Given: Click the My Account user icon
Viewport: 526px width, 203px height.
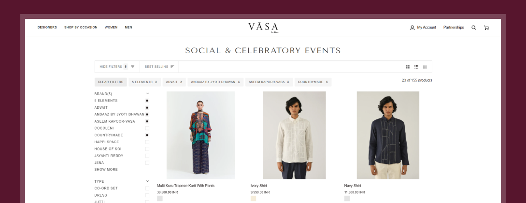Looking at the screenshot, I should [x=412, y=28].
